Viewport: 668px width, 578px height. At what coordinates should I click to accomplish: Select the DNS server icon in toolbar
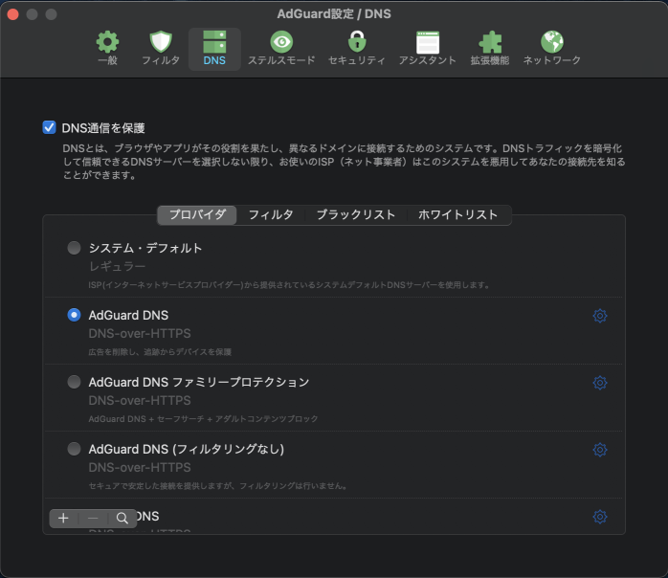214,41
